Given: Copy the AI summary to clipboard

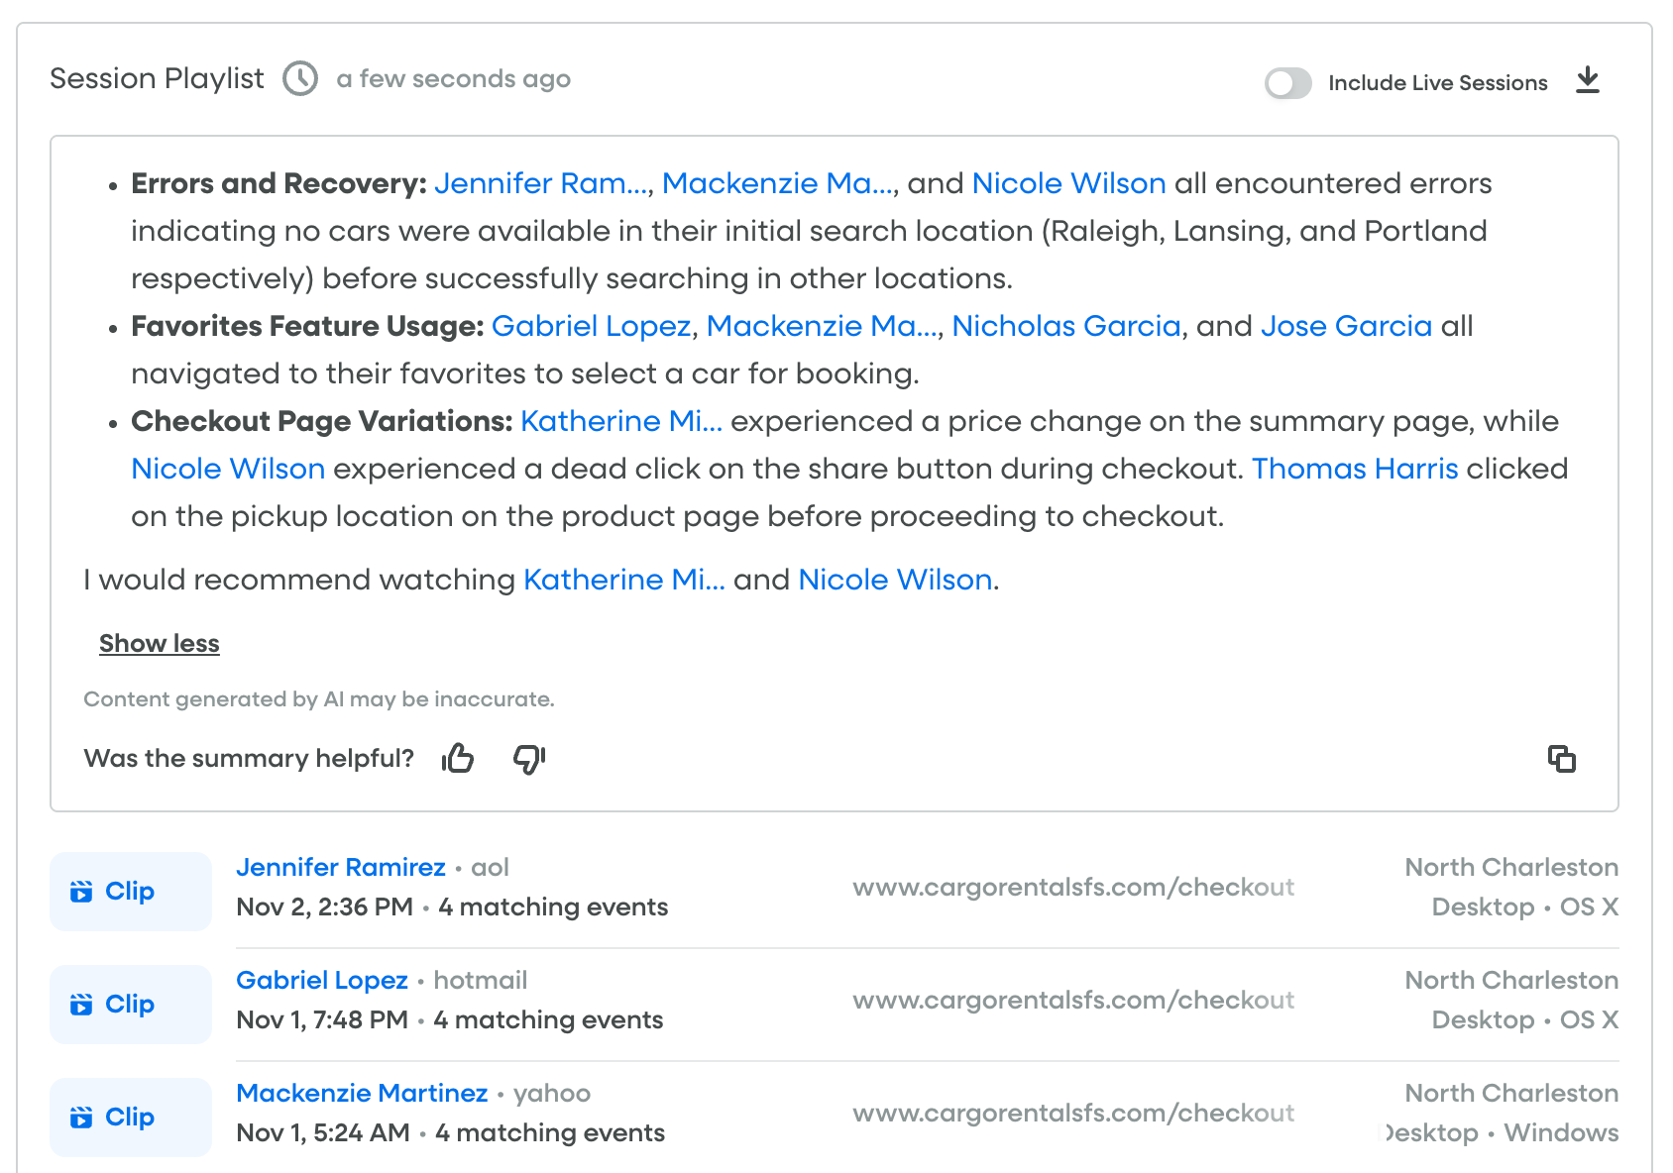Looking at the screenshot, I should [x=1561, y=759].
